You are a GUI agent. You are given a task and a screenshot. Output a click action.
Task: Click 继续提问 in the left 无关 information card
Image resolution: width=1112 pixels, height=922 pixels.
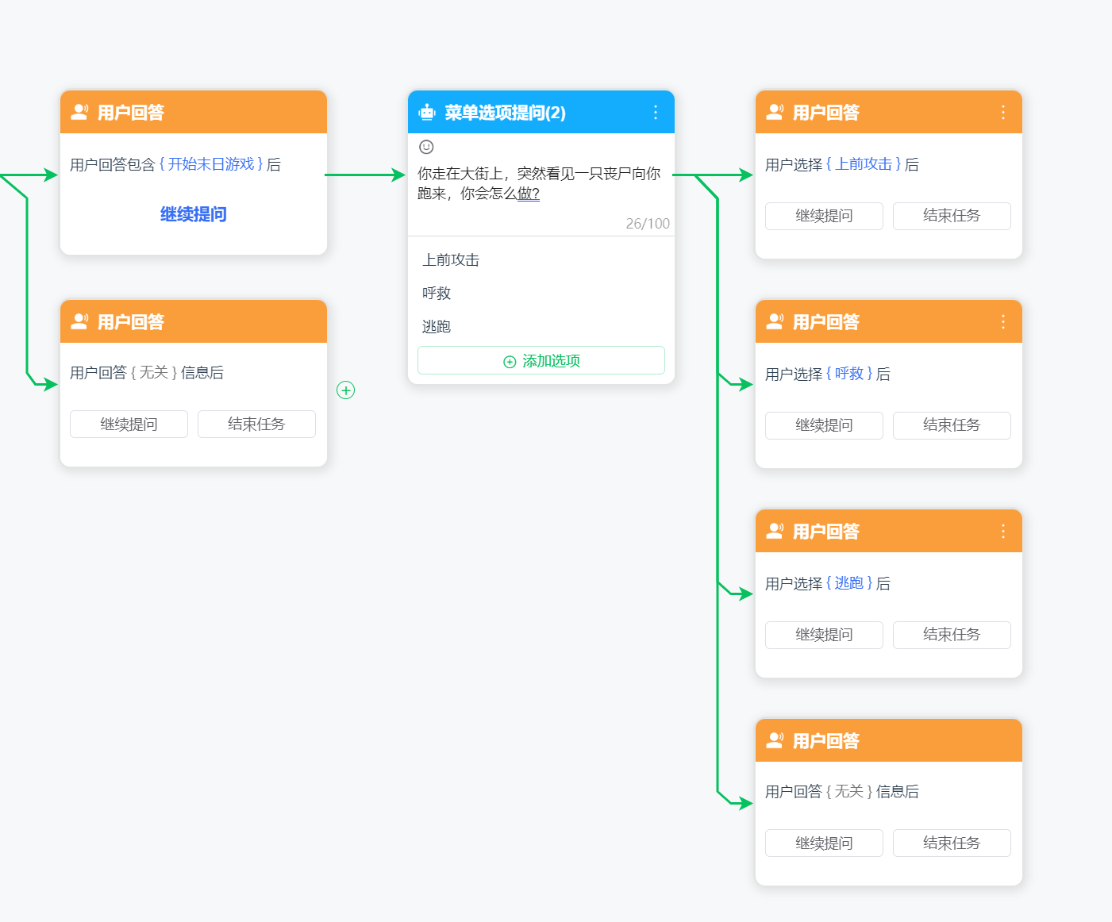(x=129, y=425)
